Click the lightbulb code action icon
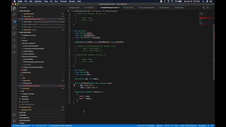Viewport: 226px width, 127px height. (x=74, y=85)
